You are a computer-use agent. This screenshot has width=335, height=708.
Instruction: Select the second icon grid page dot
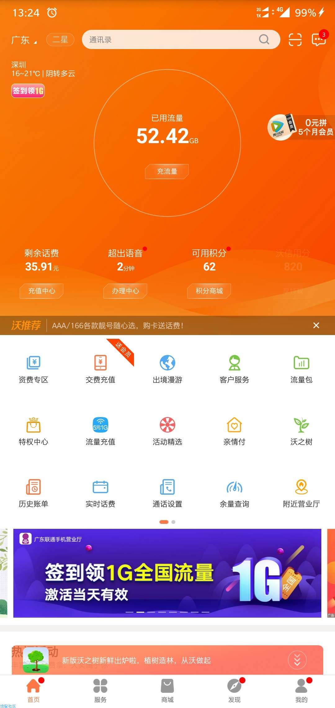tap(173, 522)
